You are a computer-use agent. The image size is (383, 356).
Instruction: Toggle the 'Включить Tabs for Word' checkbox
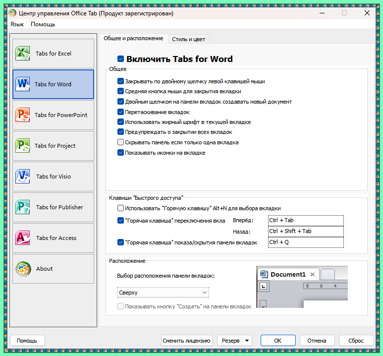[x=120, y=59]
